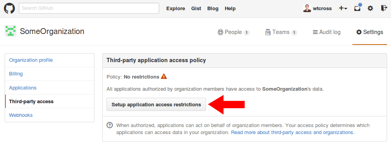Click the 'Policy: No restrictions' text
391x145 pixels.
[133, 77]
